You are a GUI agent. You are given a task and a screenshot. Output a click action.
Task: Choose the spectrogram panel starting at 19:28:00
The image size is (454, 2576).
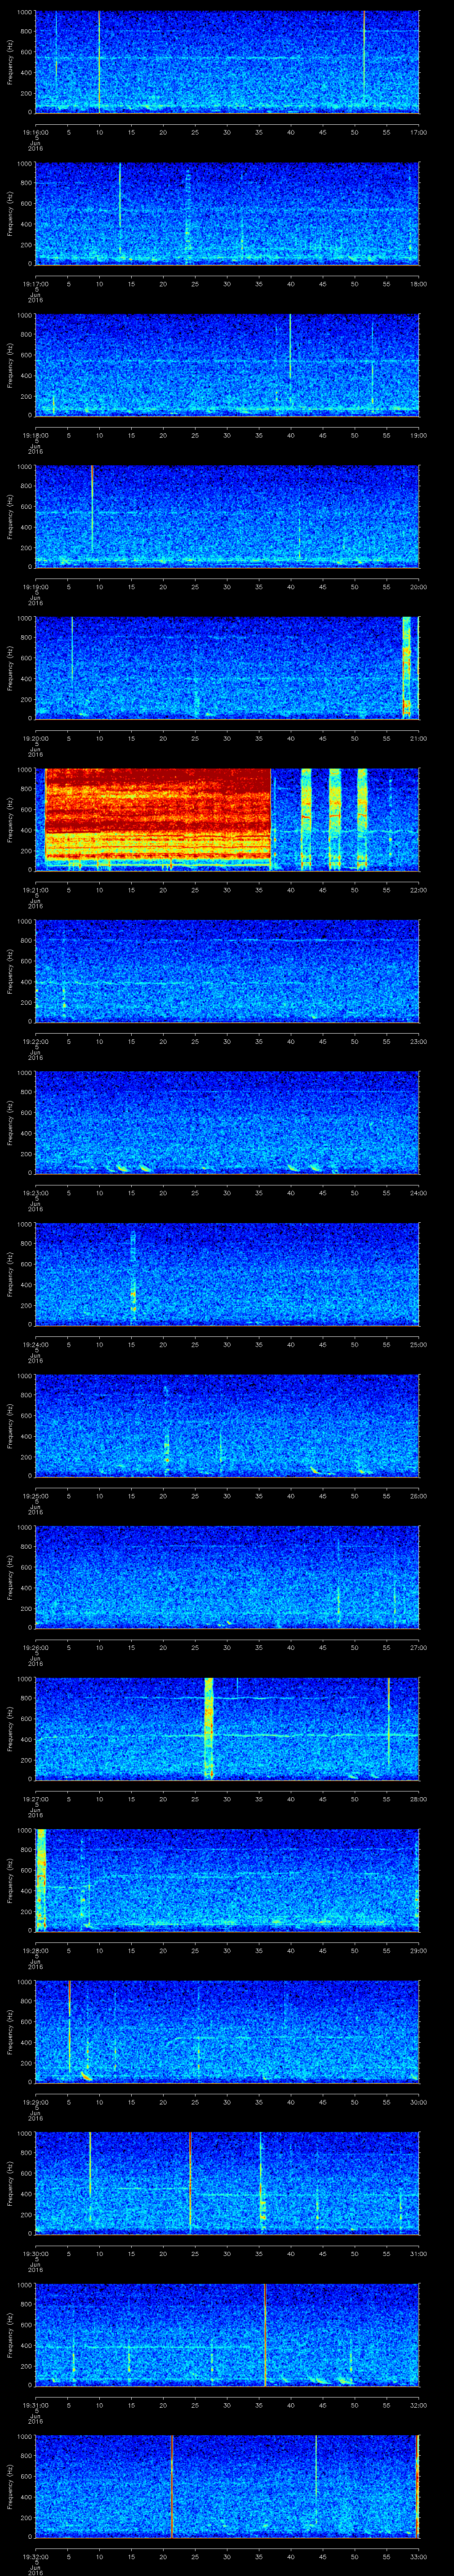click(x=227, y=1879)
